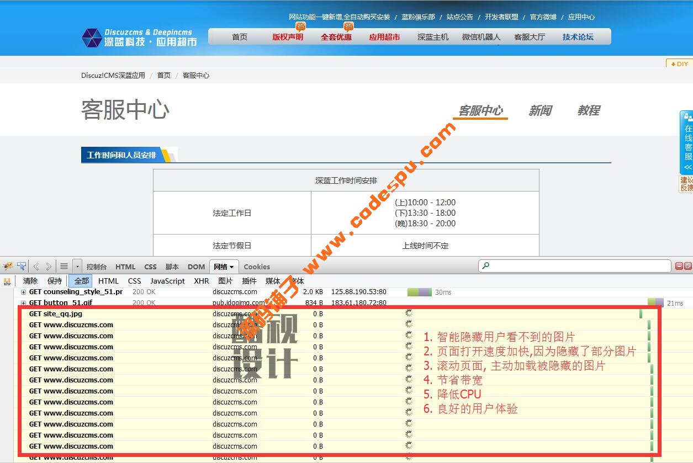The height and width of the screenshot is (463, 693).
Task: Expand the counseling_style_51 request row
Action: point(23,292)
